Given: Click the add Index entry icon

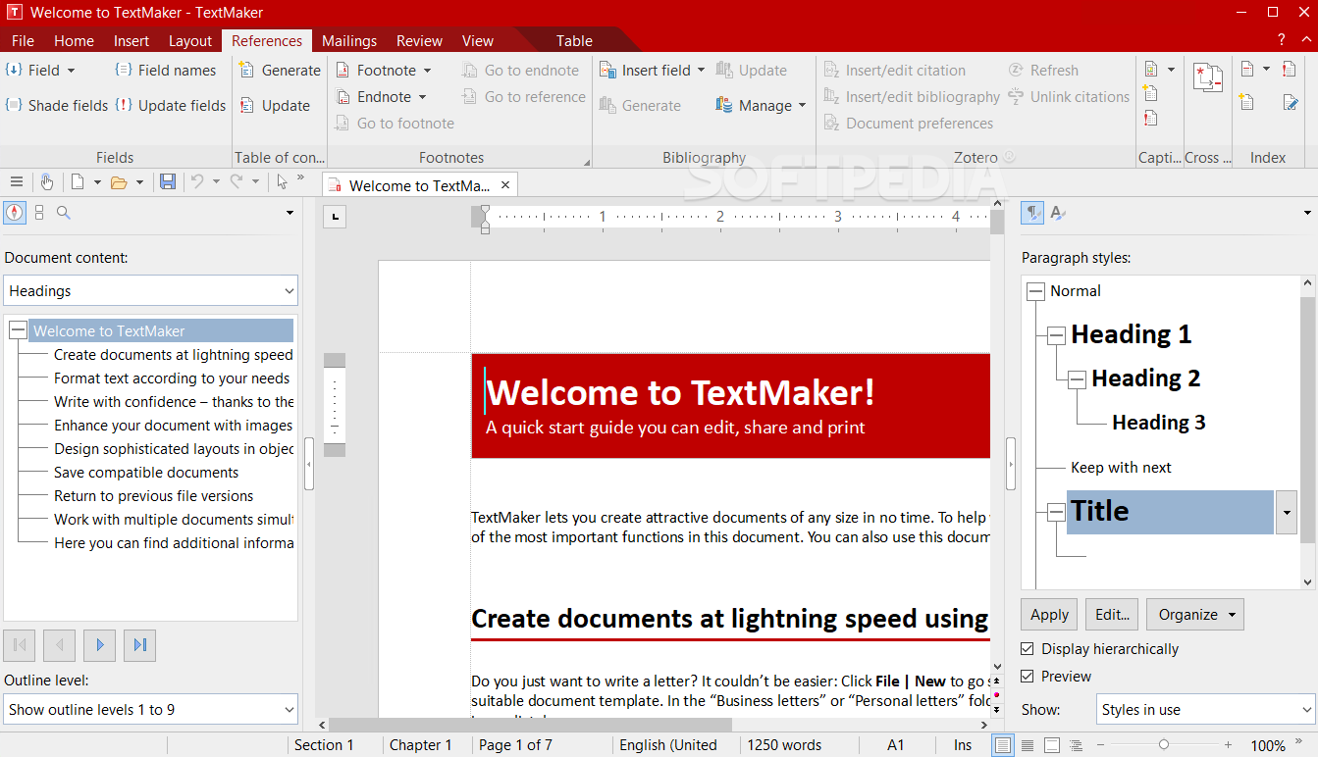Looking at the screenshot, I should [1246, 102].
